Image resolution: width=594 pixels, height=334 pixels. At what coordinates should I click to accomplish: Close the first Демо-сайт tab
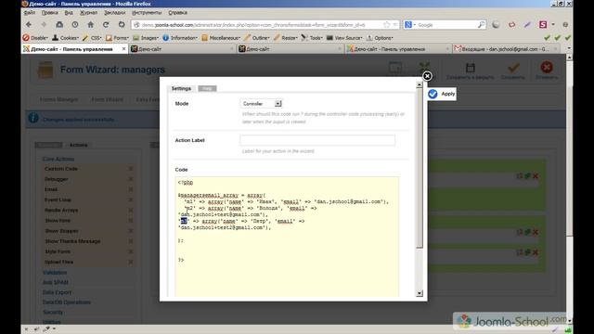123,49
